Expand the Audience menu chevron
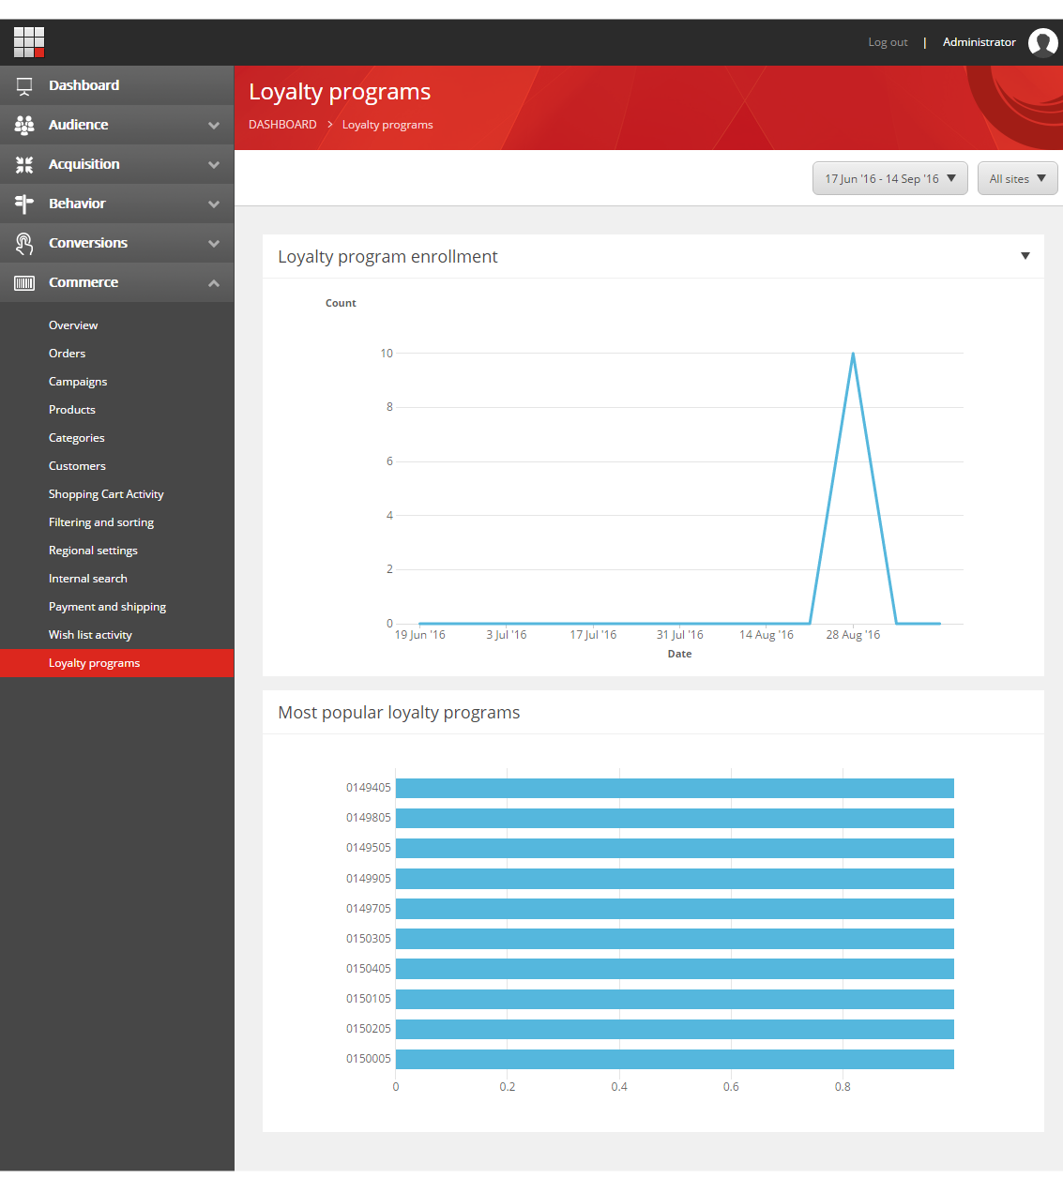Viewport: 1063px width, 1193px height. click(214, 125)
